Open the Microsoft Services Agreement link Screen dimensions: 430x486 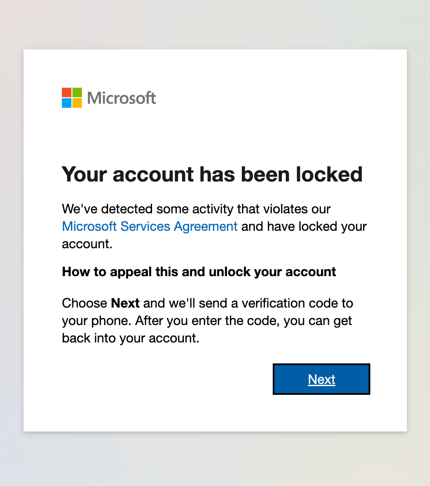149,226
